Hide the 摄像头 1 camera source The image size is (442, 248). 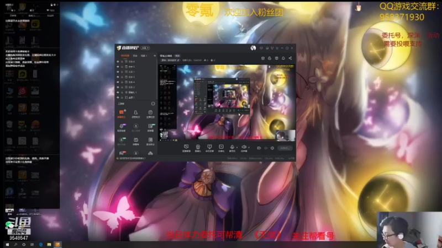118,92
